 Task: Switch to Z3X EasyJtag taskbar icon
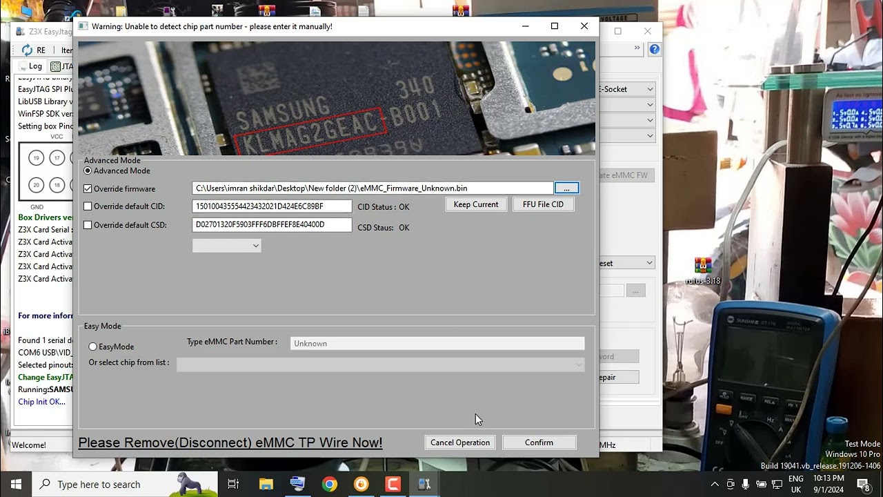(x=425, y=485)
